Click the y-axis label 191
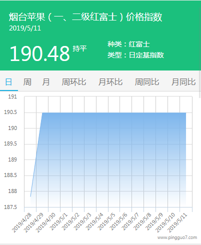This screenshot has height=245, width=201. tap(12, 96)
